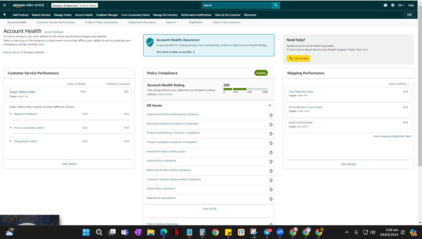Show hidden system tray icons
The height and width of the screenshot is (239, 422).
347,232
